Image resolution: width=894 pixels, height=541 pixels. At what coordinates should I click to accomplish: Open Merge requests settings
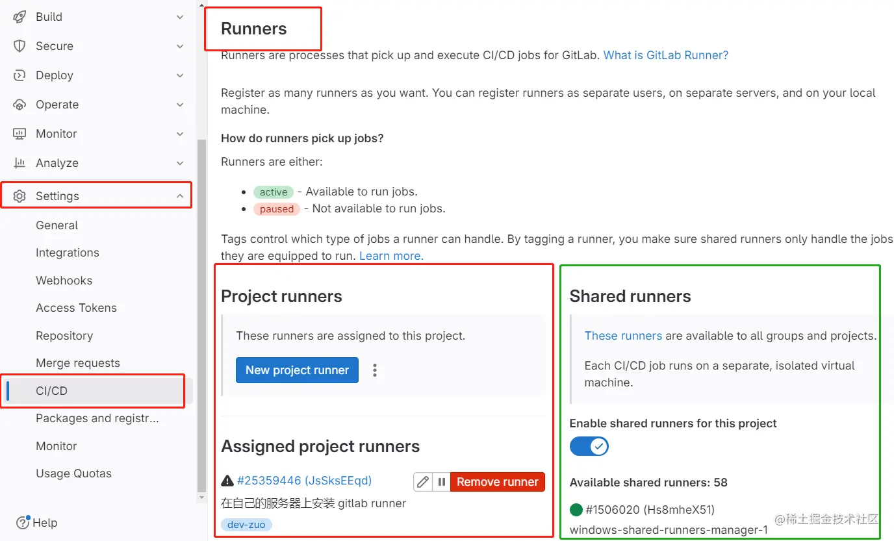pyautogui.click(x=78, y=363)
